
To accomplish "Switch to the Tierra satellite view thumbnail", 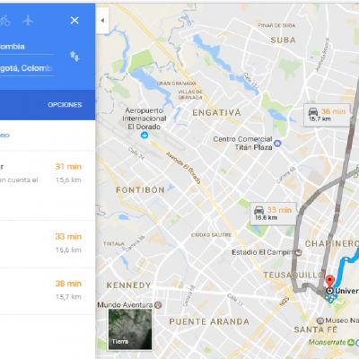I will click(x=130, y=329).
